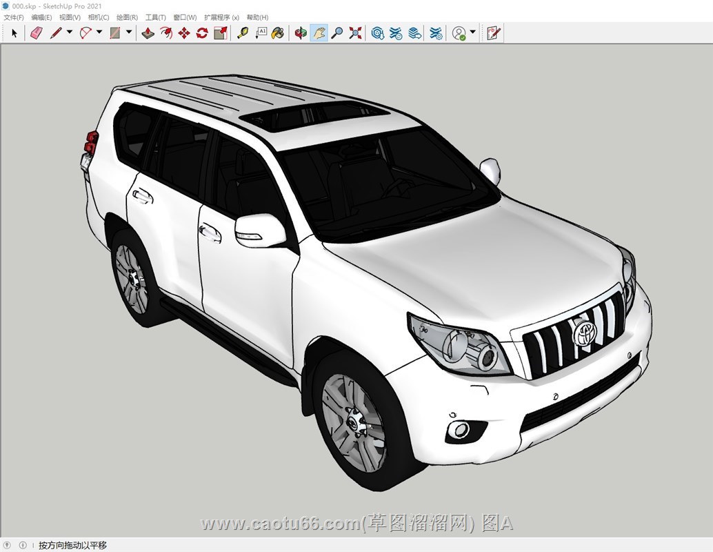
Task: Open the 文件(F) menu
Action: (14, 17)
